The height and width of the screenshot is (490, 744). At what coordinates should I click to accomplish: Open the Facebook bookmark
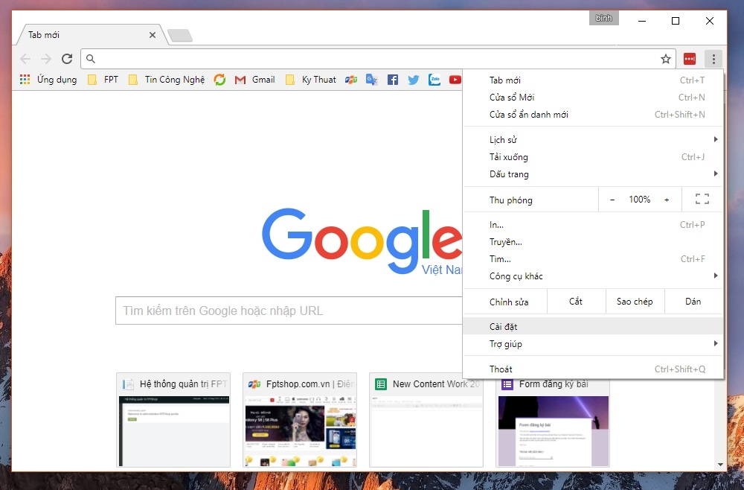392,79
